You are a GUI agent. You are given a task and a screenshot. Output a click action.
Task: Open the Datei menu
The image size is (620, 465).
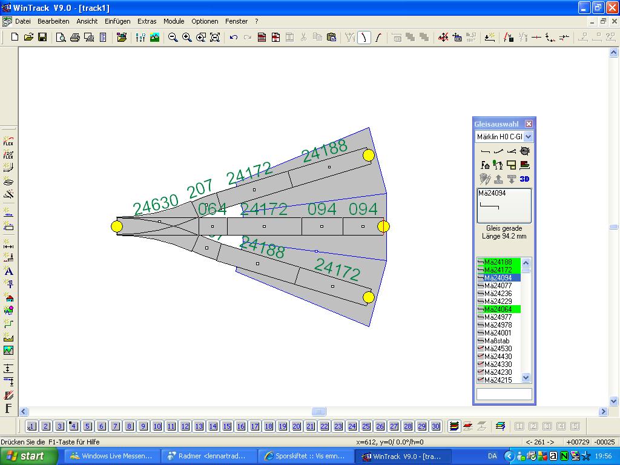click(23, 21)
